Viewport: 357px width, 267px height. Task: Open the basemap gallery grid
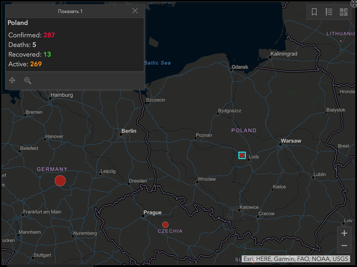pos(344,12)
